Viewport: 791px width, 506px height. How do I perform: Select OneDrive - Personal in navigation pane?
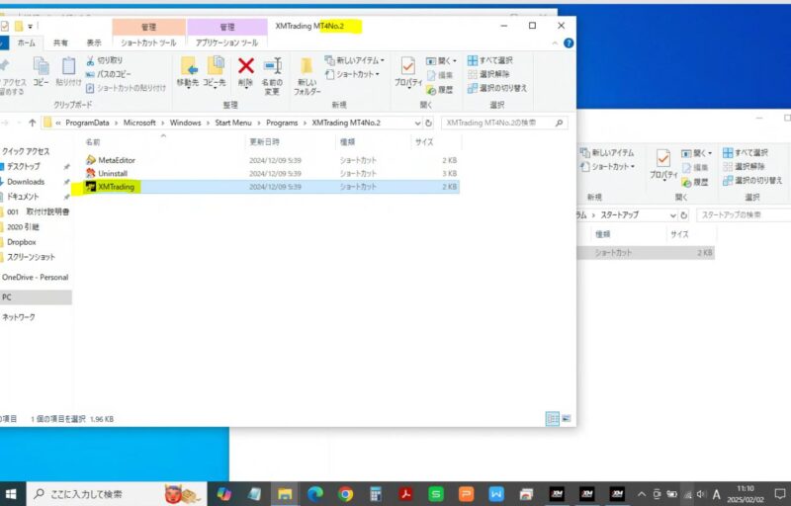(x=35, y=277)
